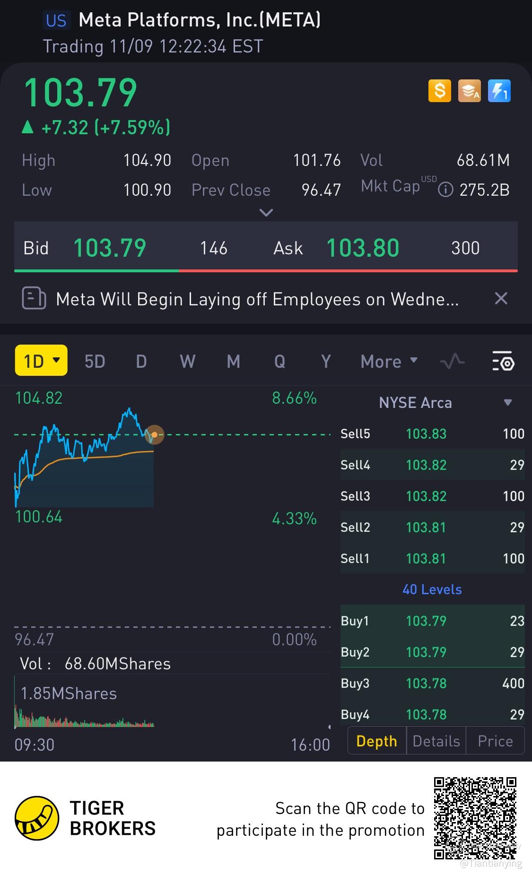532x875 pixels.
Task: Open the More timeframes dropdown
Action: 389,362
